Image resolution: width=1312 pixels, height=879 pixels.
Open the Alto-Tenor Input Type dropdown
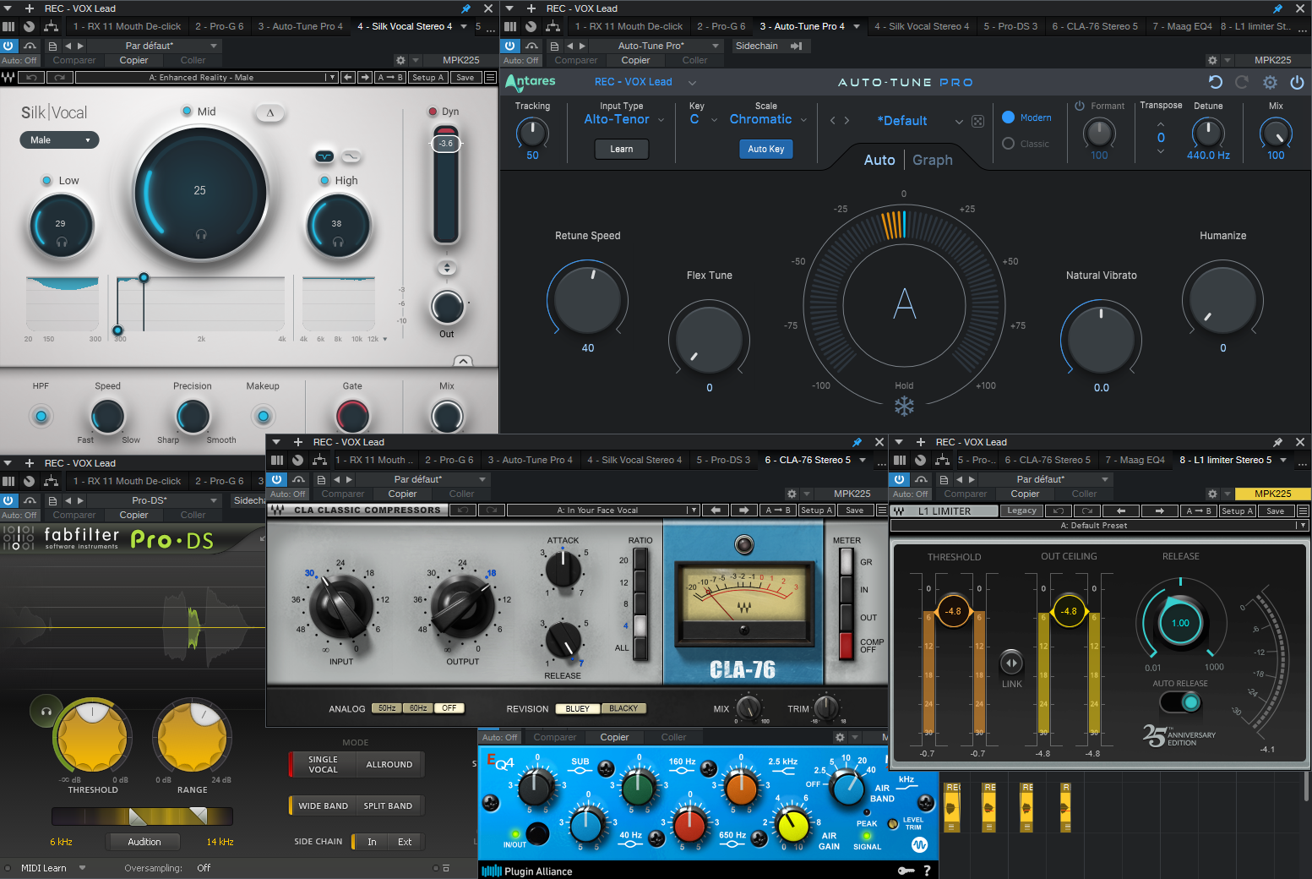[624, 119]
